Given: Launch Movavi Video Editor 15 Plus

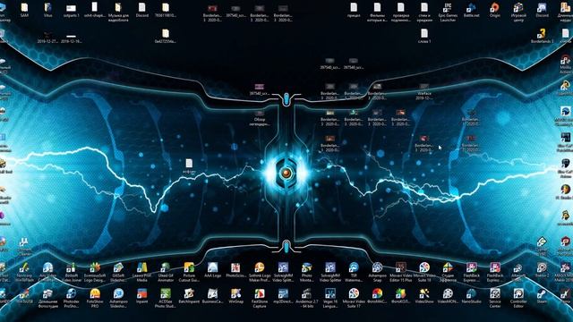Looking at the screenshot, I should click(x=400, y=272).
